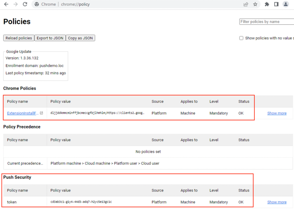
Task: Open the Extensions puzzle icon
Action: point(267,4)
